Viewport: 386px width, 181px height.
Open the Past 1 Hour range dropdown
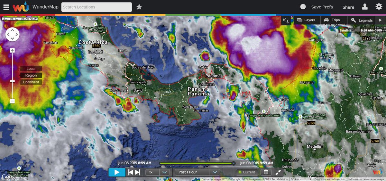[197, 172]
